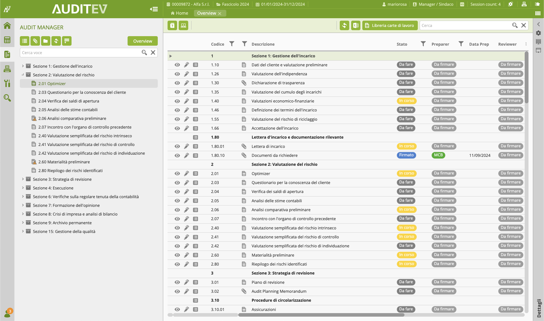The image size is (544, 321).
Task: Open the table column options menu
Action: click(x=526, y=44)
